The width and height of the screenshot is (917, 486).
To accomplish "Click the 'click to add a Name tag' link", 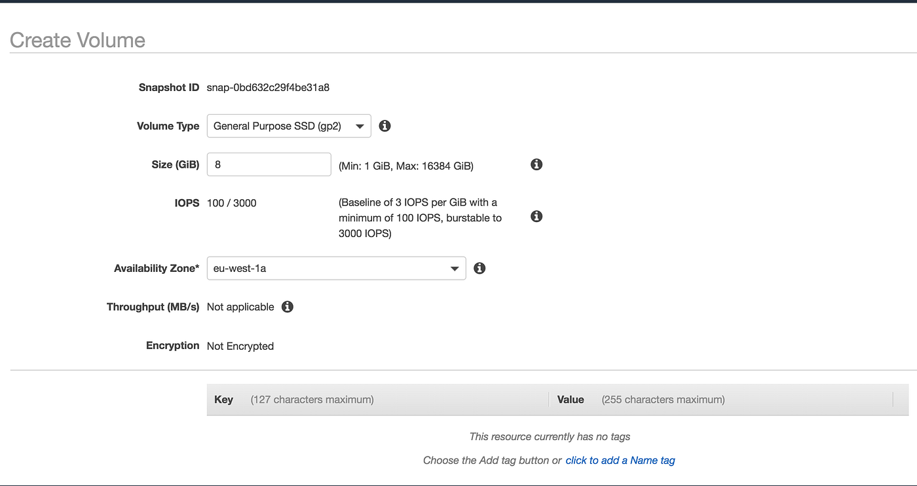I will 620,460.
